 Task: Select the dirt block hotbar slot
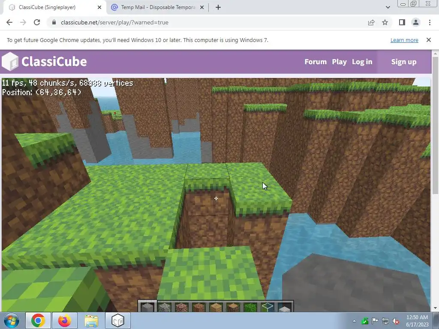(x=198, y=307)
